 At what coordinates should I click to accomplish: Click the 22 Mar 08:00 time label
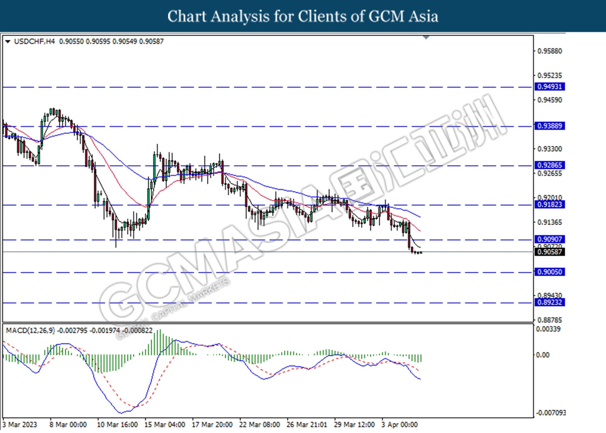[260, 425]
